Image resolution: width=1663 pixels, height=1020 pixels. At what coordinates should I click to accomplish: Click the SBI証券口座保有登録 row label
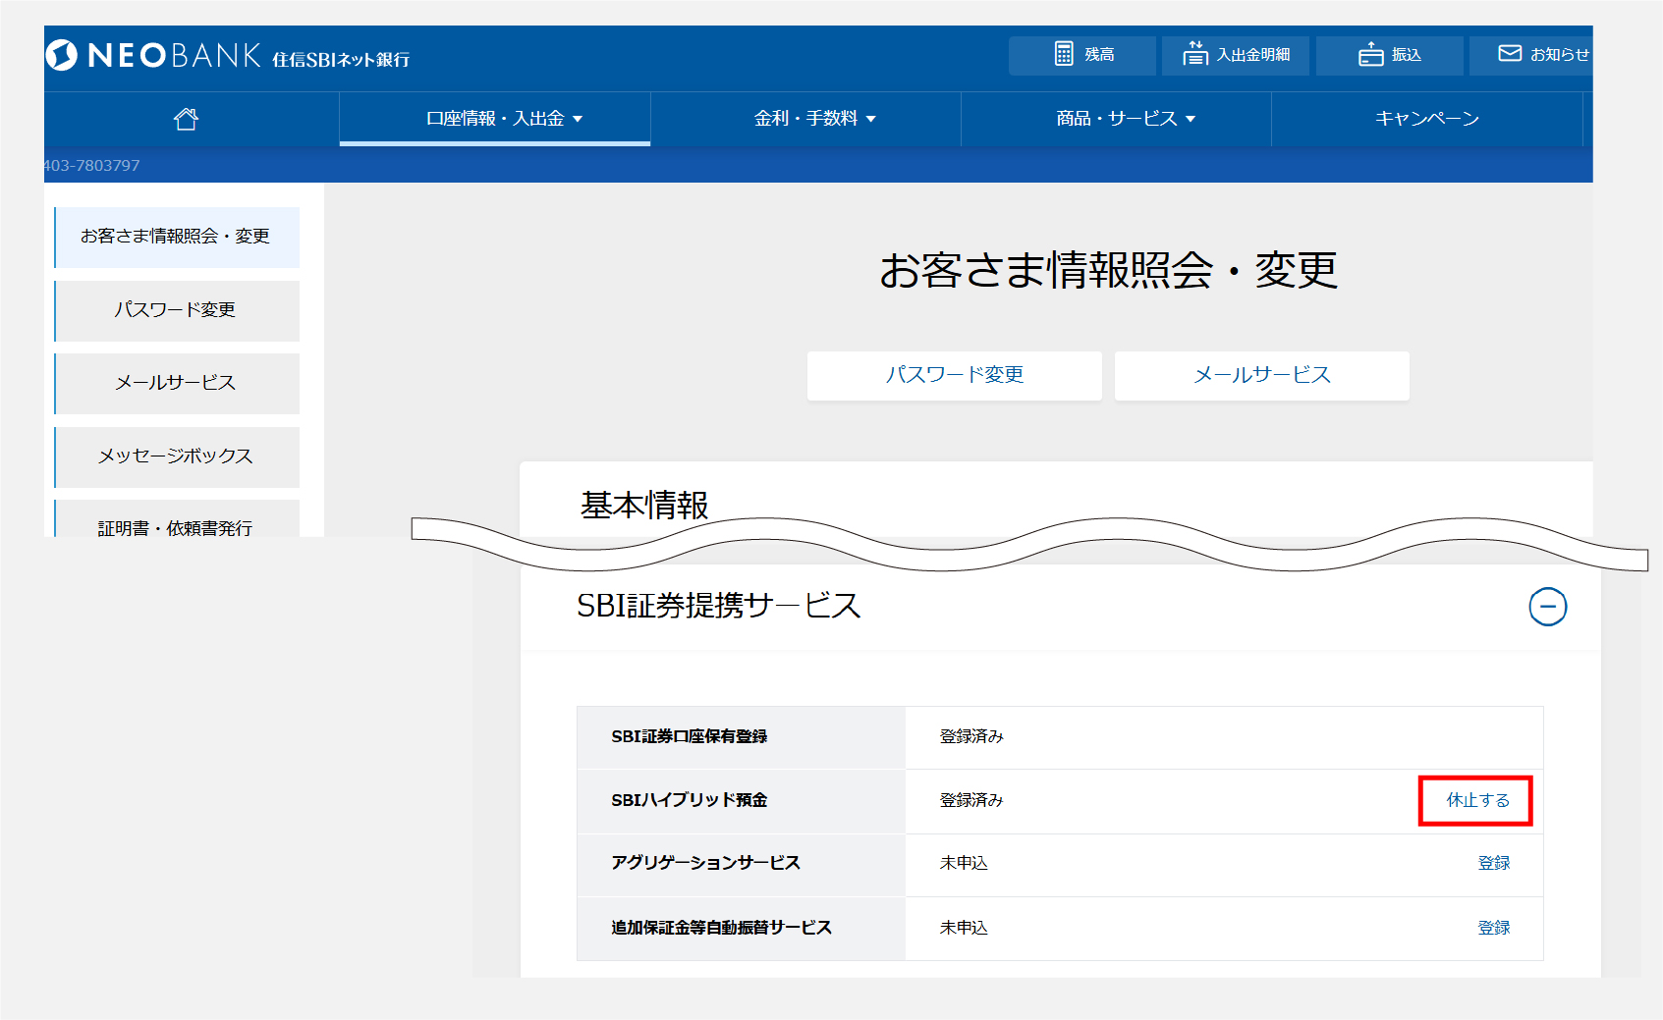689,736
